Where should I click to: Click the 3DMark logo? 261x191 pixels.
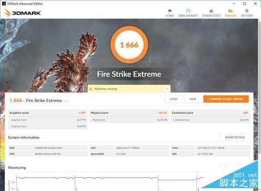click(x=22, y=13)
